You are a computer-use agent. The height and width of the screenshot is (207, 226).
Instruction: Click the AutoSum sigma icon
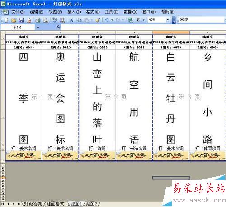coord(138,20)
